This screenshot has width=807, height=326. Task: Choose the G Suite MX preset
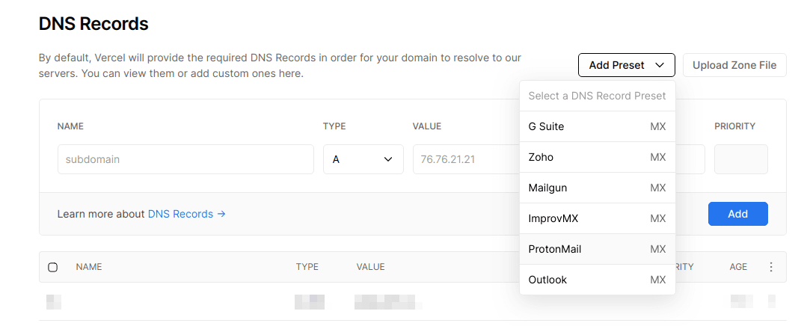pyautogui.click(x=597, y=126)
